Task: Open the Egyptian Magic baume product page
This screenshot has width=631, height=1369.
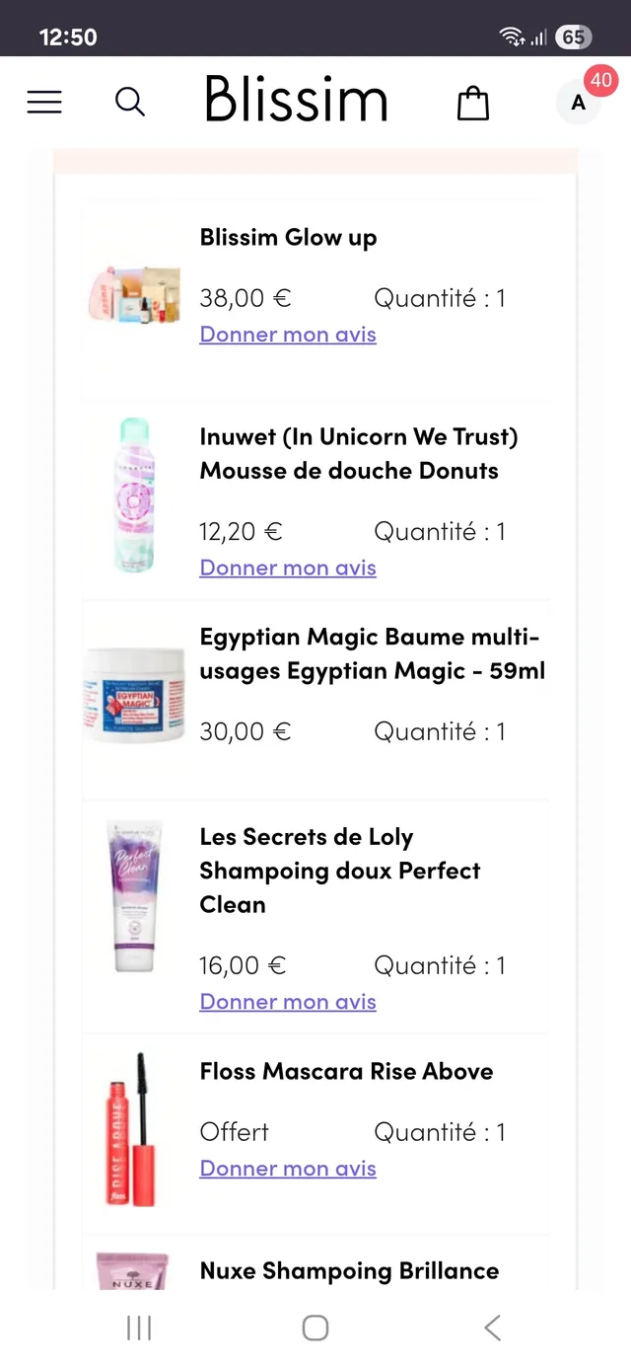Action: 372,652
